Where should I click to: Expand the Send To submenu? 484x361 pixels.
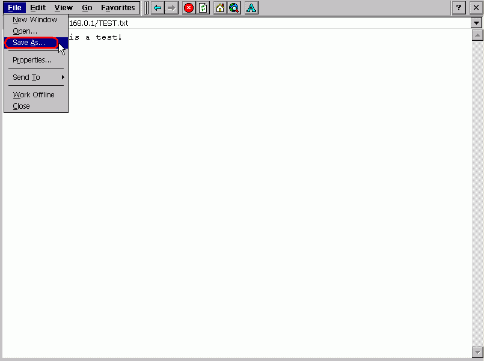point(36,77)
